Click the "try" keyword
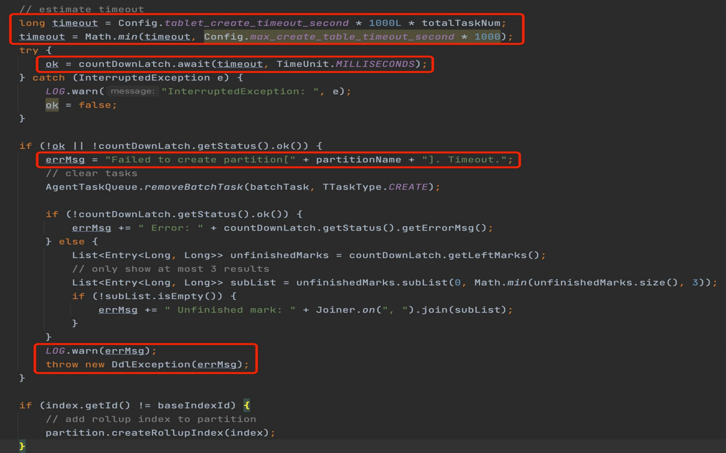The height and width of the screenshot is (453, 726). pos(29,50)
